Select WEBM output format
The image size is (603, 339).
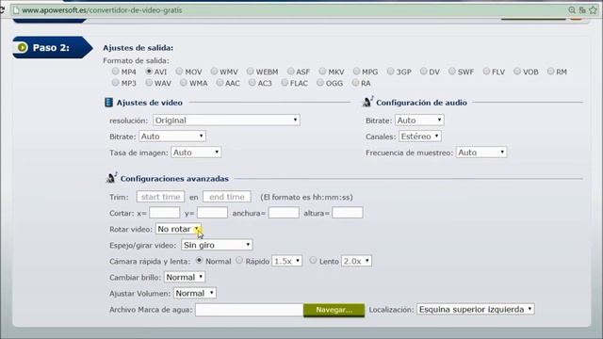pos(251,72)
